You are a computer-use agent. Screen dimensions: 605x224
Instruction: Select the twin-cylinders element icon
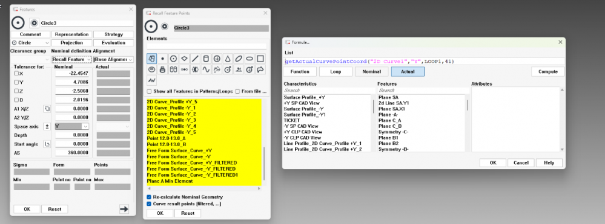point(174,69)
